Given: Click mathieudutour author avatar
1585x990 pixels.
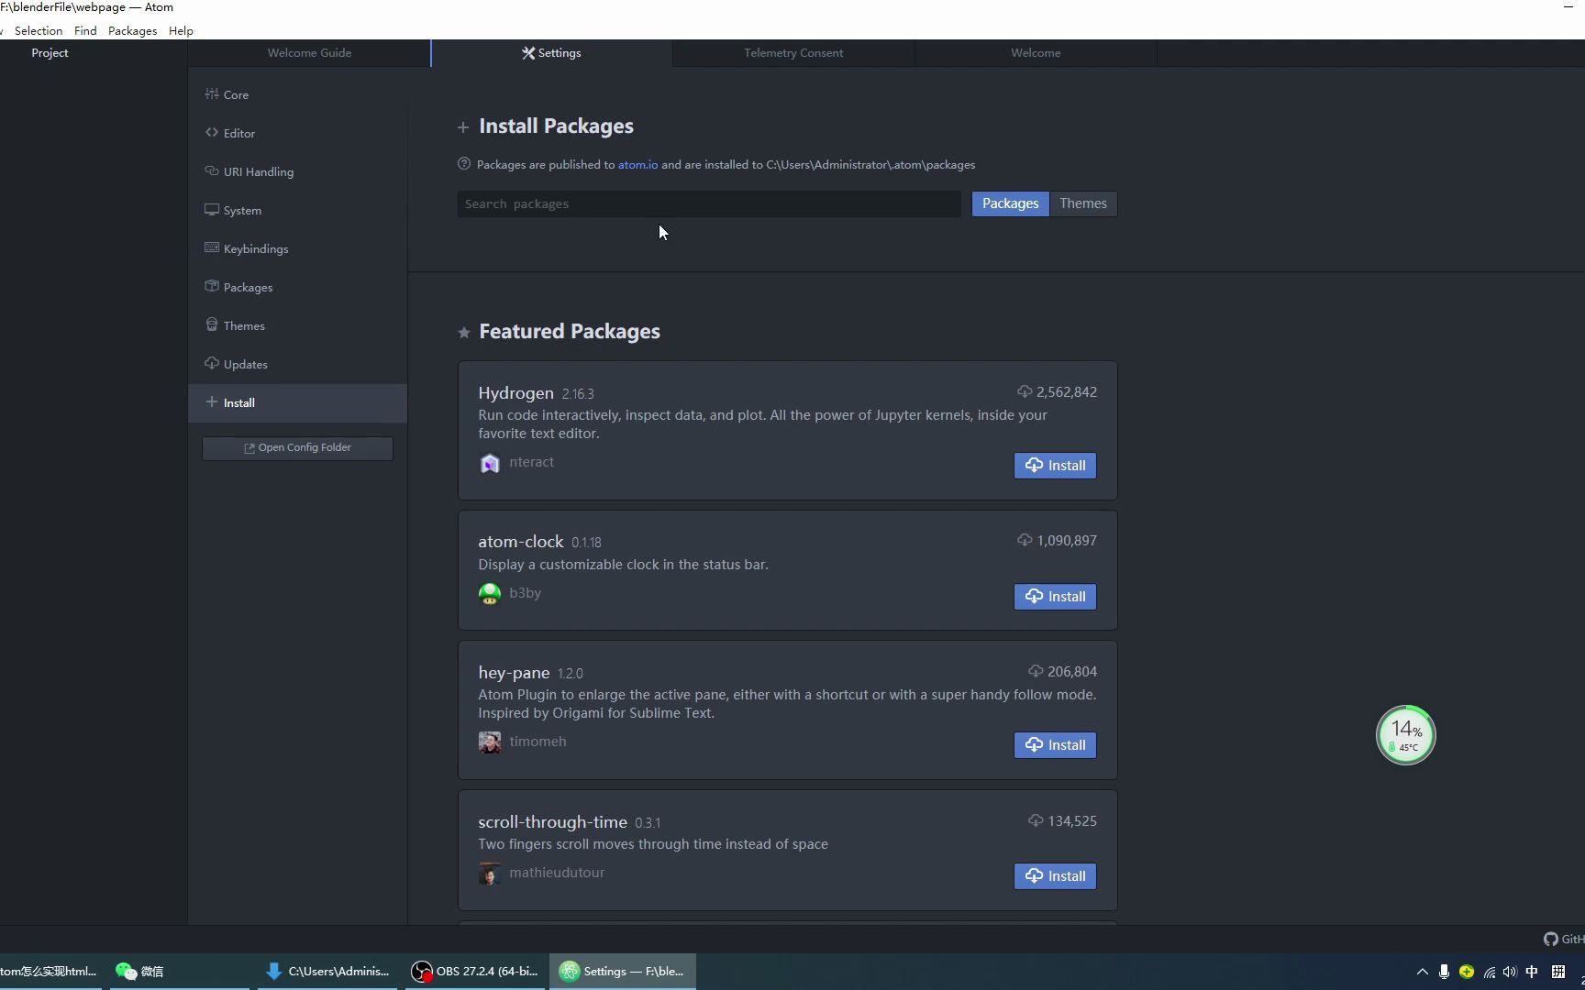Looking at the screenshot, I should (x=490, y=874).
